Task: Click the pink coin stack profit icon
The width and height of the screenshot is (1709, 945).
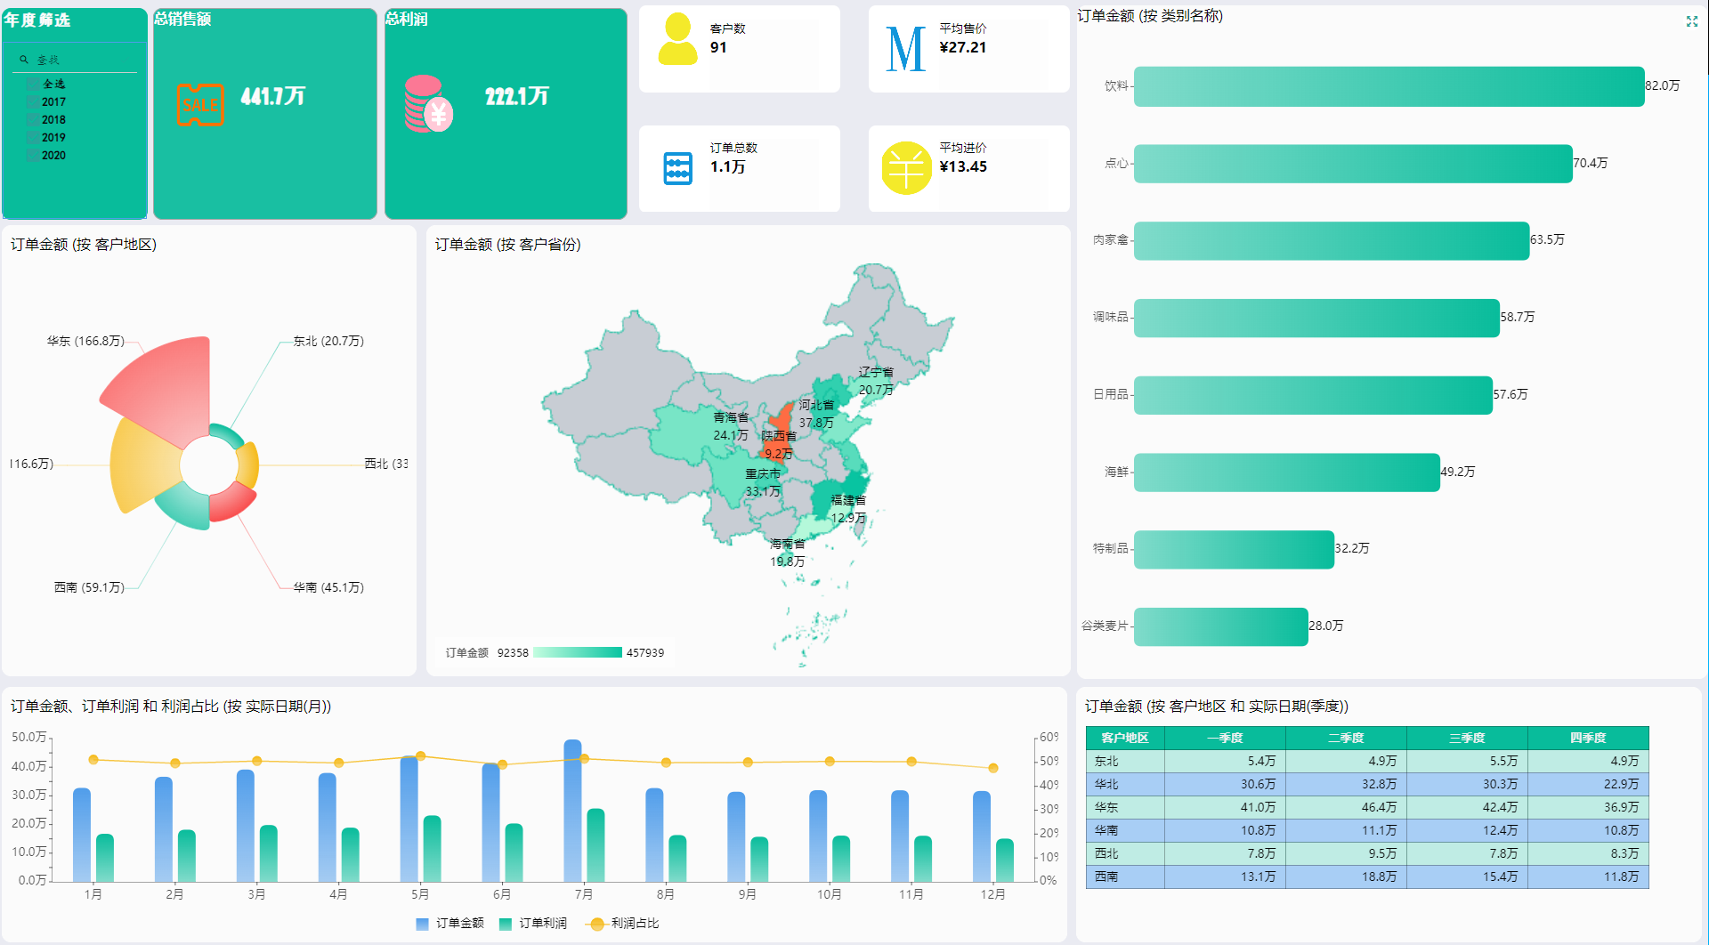Action: (x=429, y=104)
